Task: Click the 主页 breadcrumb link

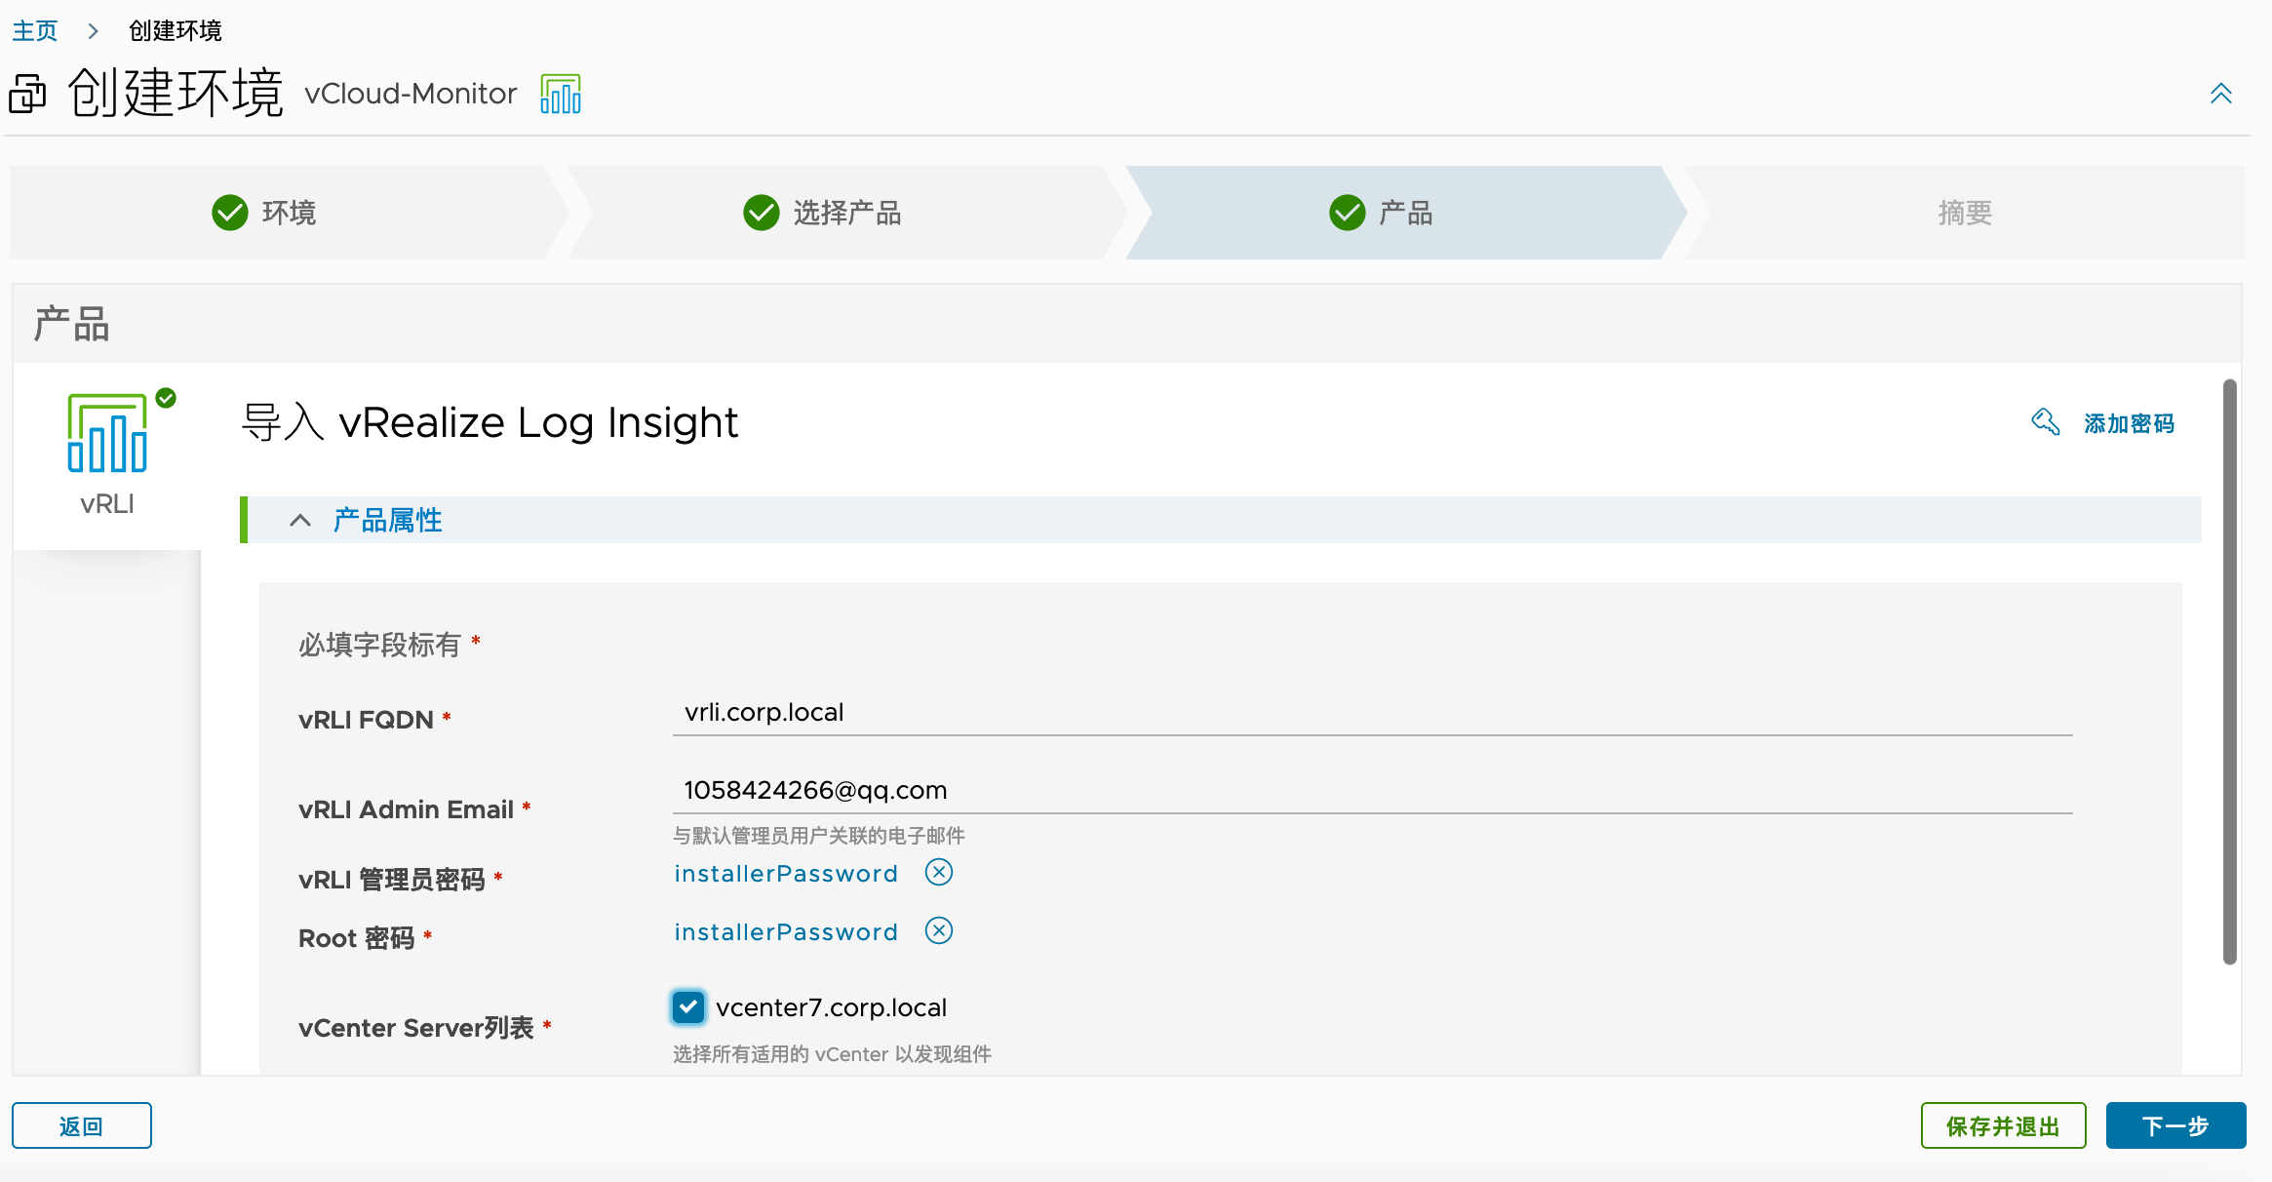Action: point(35,31)
